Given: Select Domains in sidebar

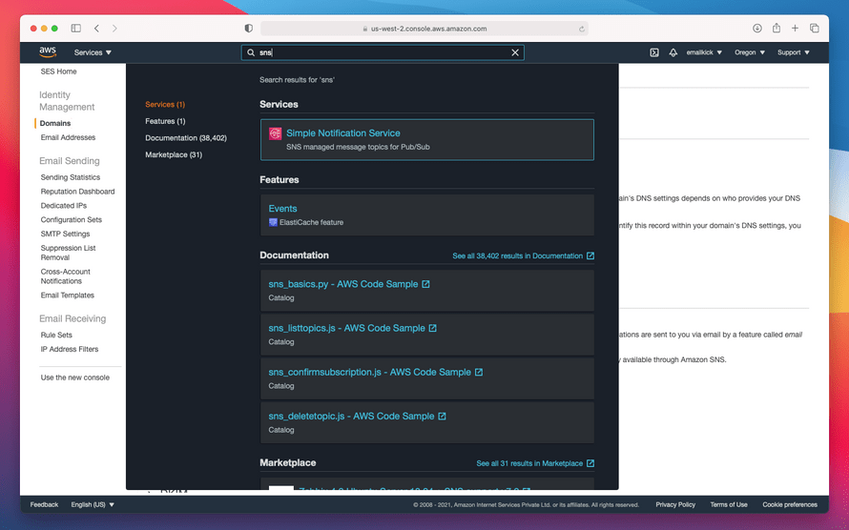Looking at the screenshot, I should click(x=54, y=123).
